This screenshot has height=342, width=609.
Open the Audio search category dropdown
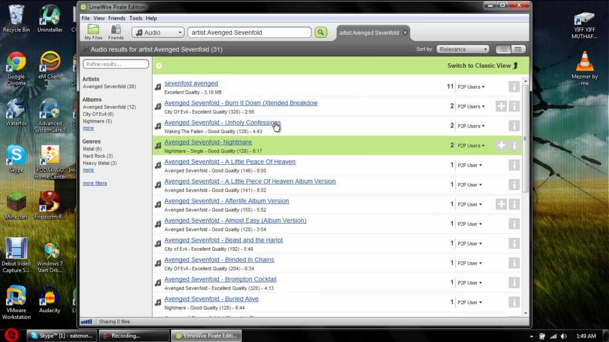pyautogui.click(x=158, y=32)
